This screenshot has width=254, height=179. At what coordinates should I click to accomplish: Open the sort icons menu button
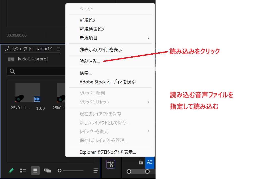coord(96,171)
